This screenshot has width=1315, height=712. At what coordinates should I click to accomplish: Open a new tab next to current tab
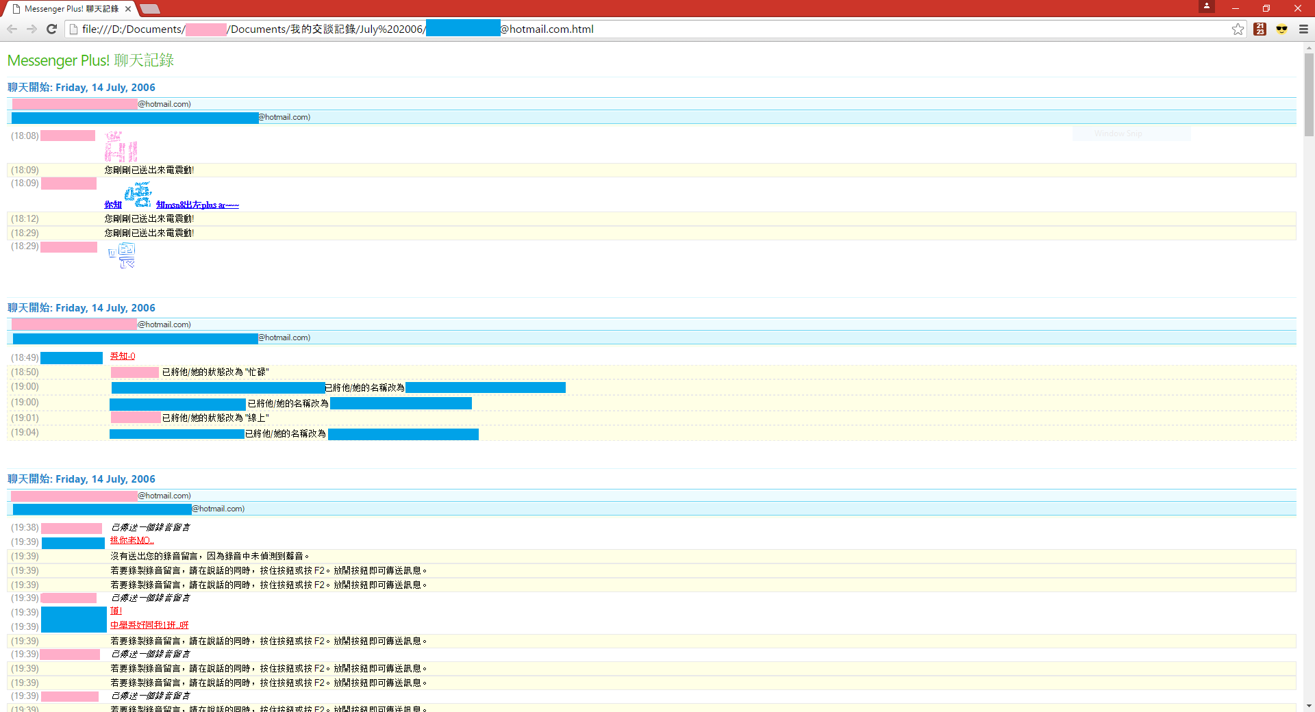150,9
